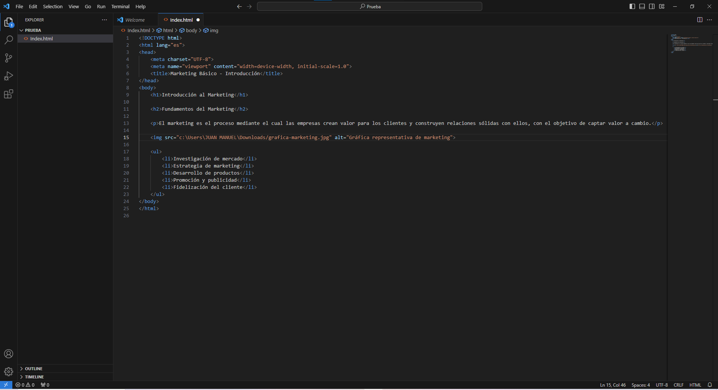Click the code minimap preview
This screenshot has height=390, width=718.
click(x=691, y=43)
